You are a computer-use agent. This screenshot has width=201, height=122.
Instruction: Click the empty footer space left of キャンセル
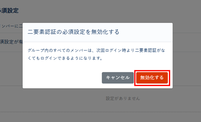(62, 78)
